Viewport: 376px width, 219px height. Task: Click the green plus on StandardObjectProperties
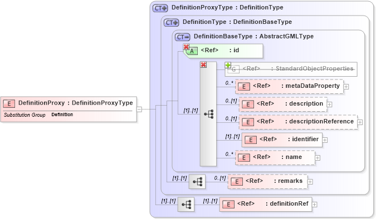pos(228,65)
